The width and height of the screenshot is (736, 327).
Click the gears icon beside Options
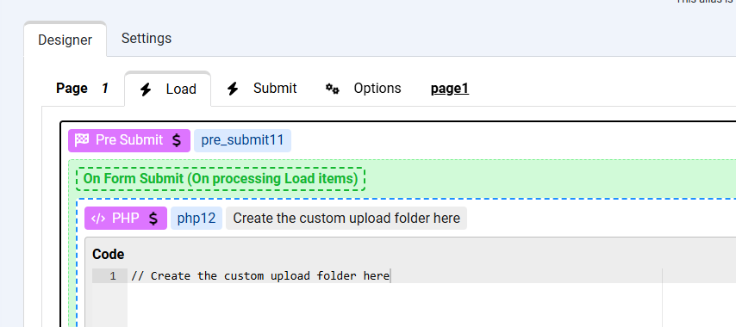[333, 89]
